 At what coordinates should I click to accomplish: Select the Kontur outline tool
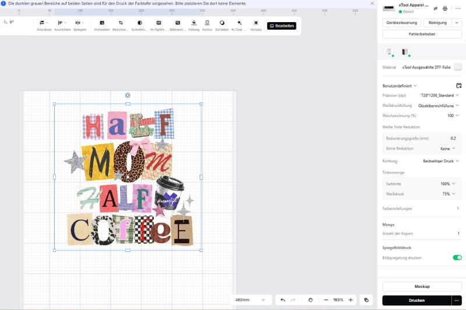(x=207, y=26)
